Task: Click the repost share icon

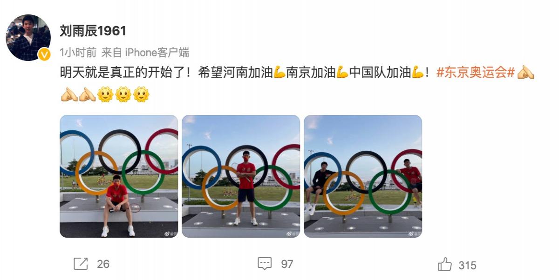Action: pyautogui.click(x=81, y=264)
